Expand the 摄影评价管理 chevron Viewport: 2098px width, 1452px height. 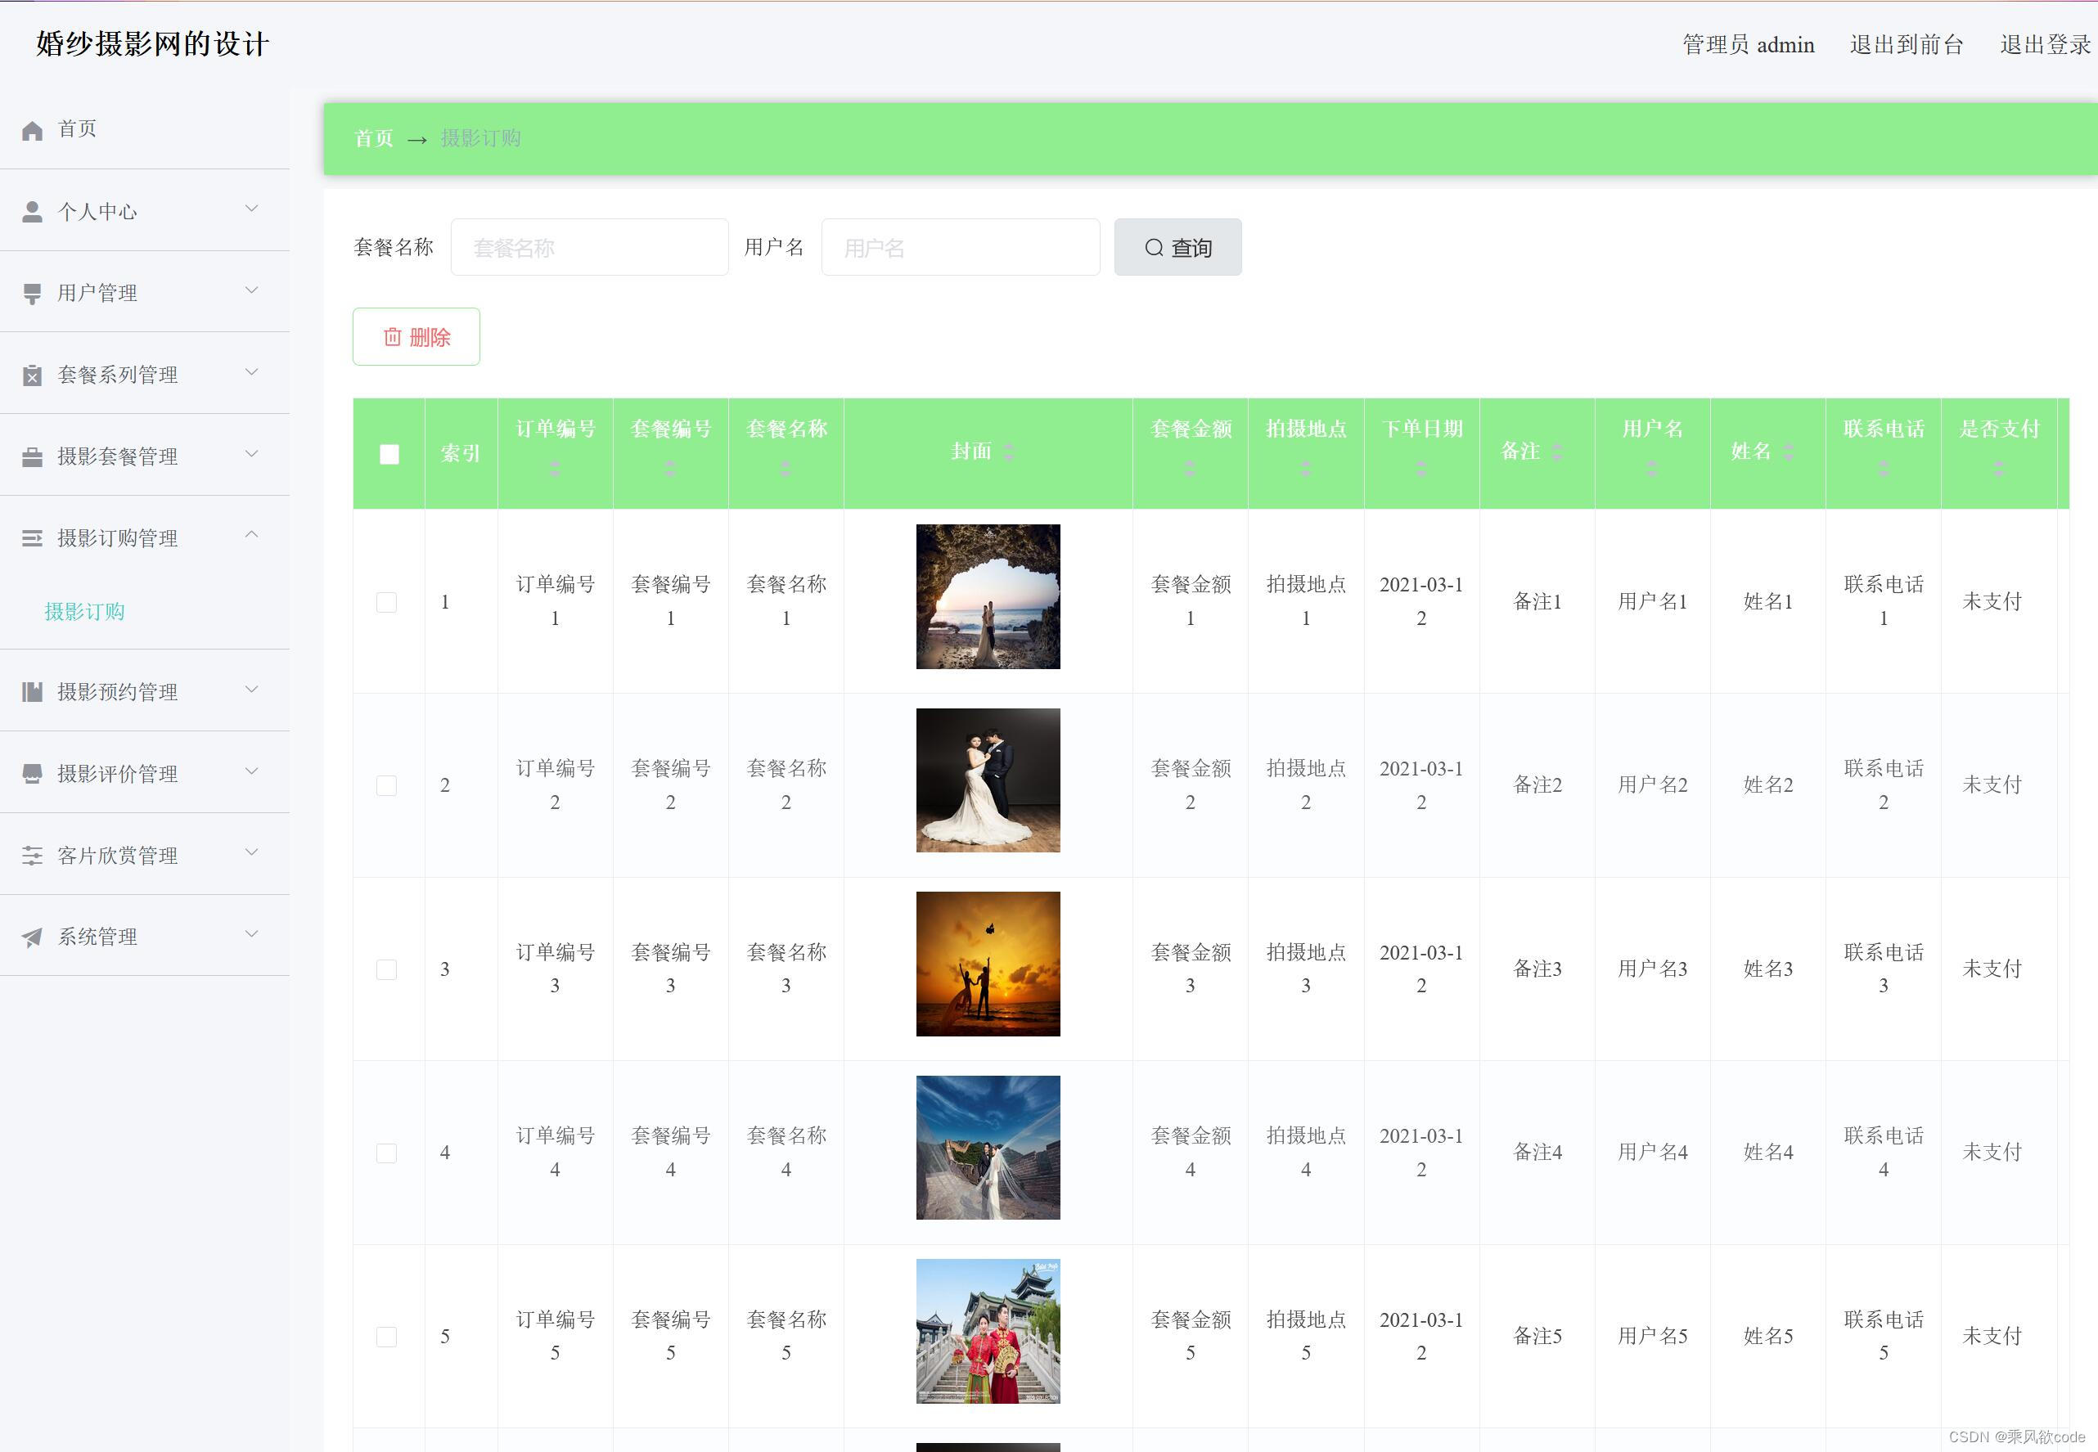pyautogui.click(x=252, y=771)
